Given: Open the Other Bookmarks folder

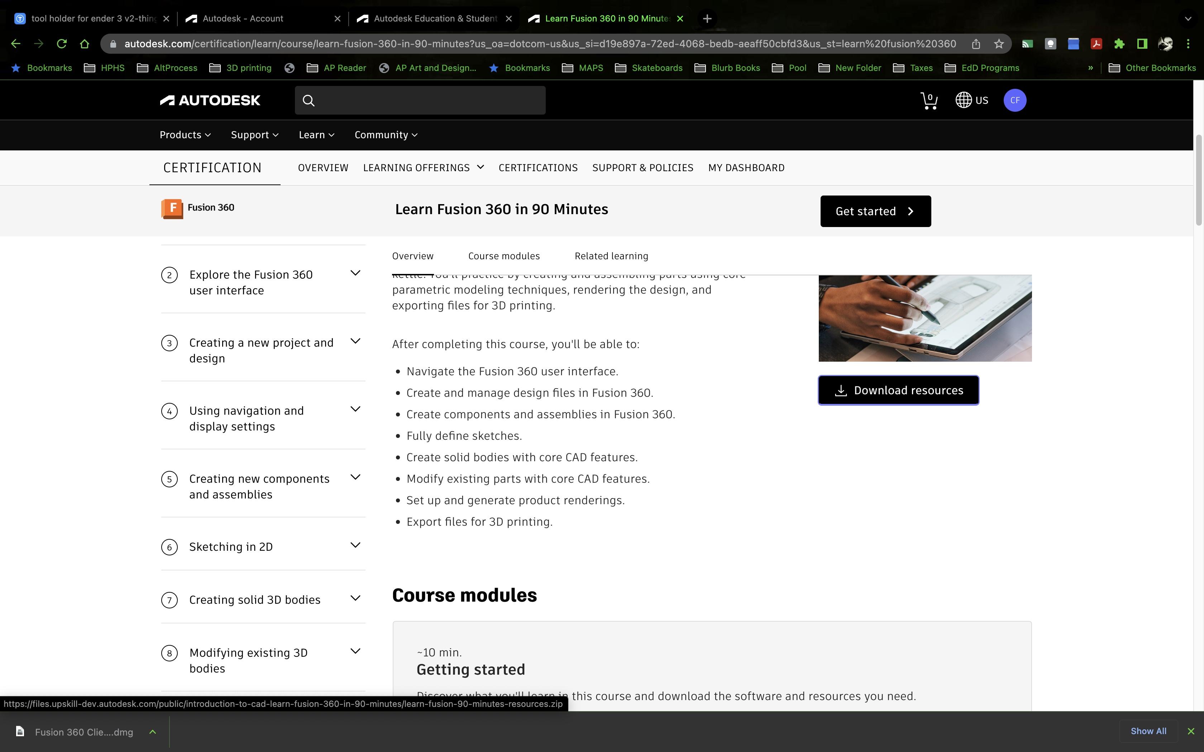Looking at the screenshot, I should tap(1152, 68).
